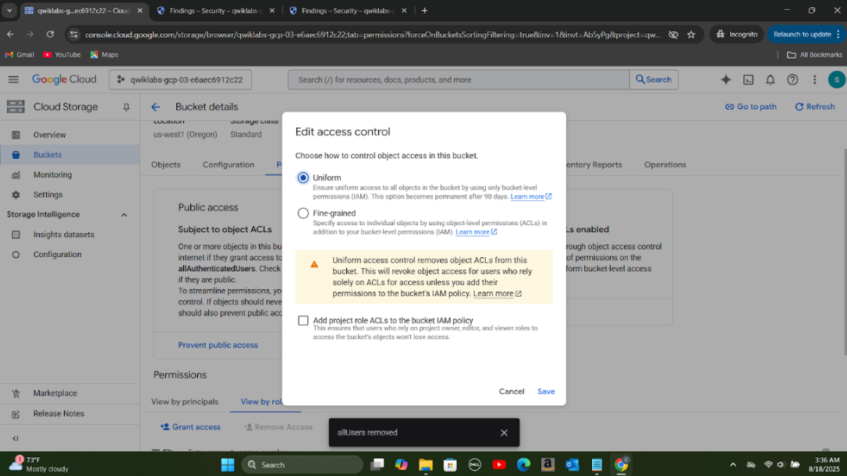Open the three-dot more options menu
Screen dimensions: 847x476
click(x=814, y=79)
